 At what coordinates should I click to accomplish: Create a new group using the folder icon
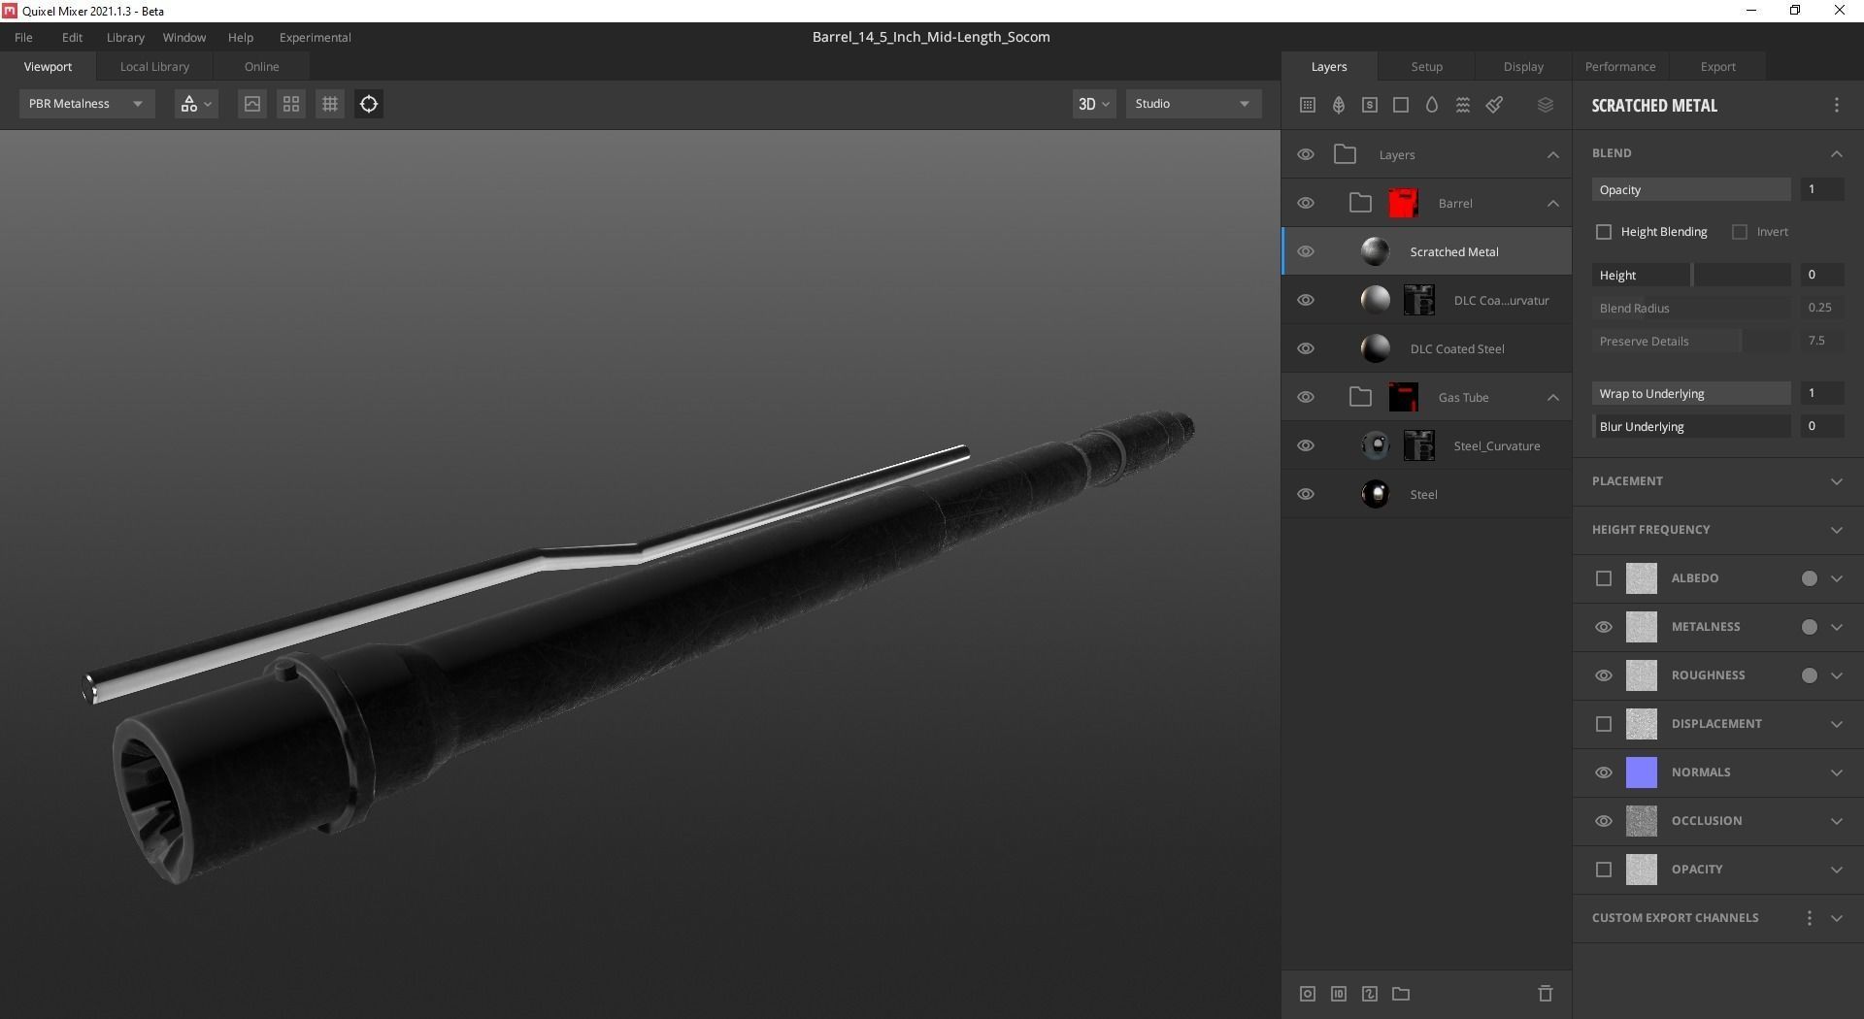tap(1400, 994)
